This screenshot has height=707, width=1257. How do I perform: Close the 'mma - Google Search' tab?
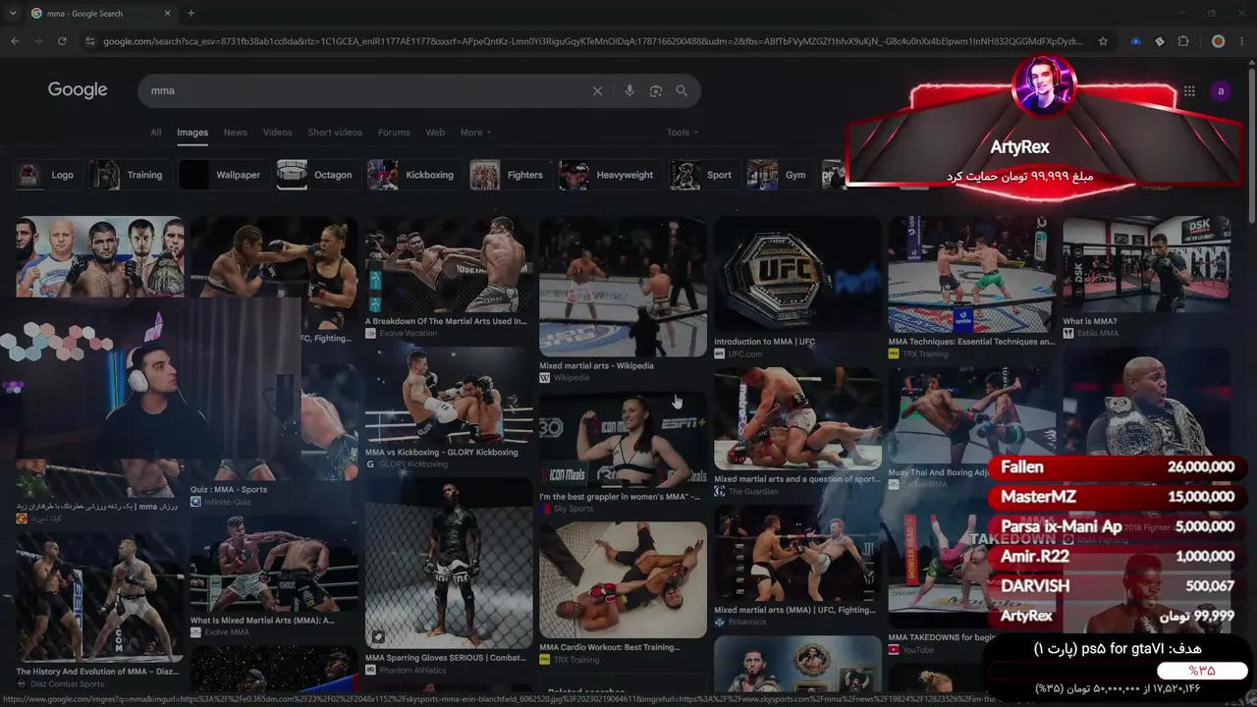coord(167,14)
